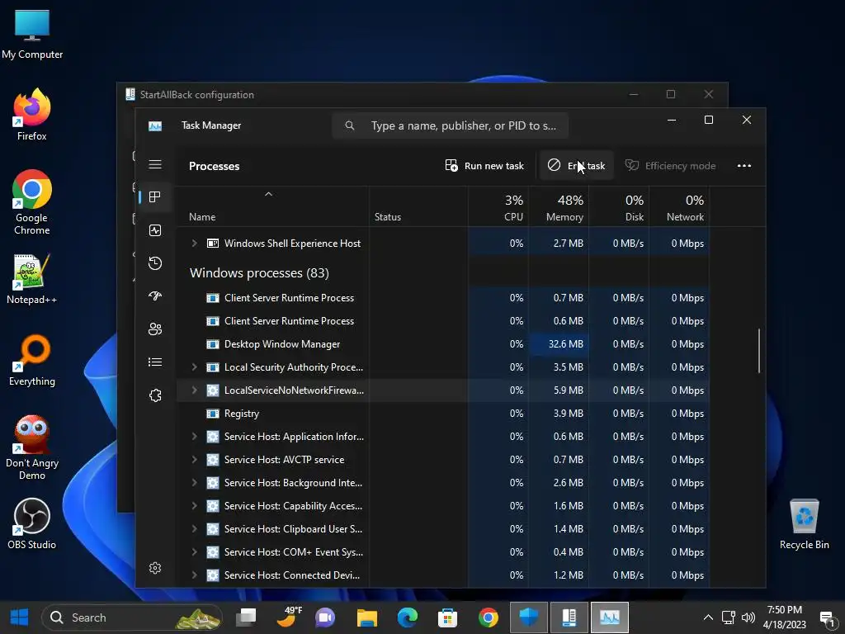The image size is (845, 634).
Task: Click the Windows processes (83) group header
Action: [x=259, y=272]
